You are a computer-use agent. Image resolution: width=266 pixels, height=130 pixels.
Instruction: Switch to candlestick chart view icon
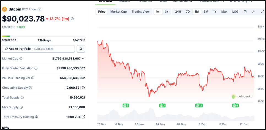click(167, 12)
